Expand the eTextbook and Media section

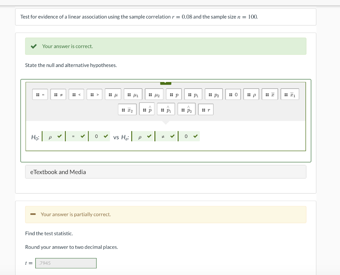point(166,172)
